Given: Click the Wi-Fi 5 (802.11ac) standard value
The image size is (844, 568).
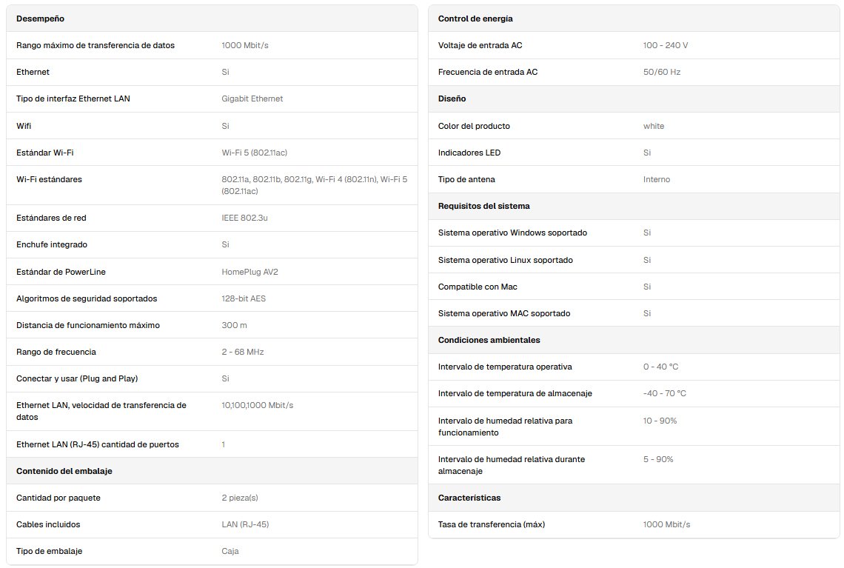Looking at the screenshot, I should click(254, 153).
